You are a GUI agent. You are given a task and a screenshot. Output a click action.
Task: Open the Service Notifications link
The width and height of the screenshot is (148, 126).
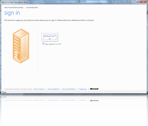(x=69, y=89)
